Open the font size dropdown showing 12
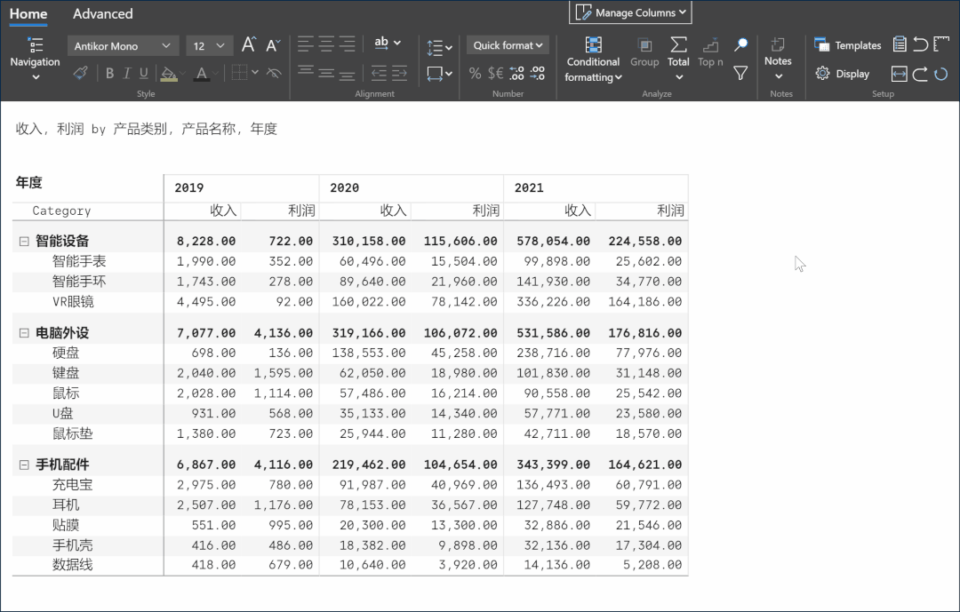The height and width of the screenshot is (612, 960). (209, 46)
